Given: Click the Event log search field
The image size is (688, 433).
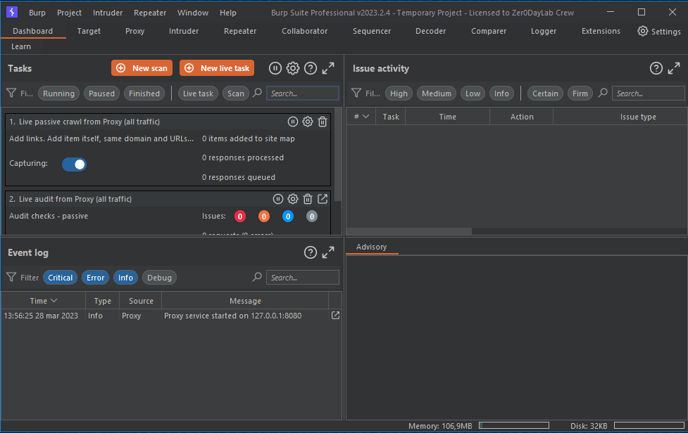Looking at the screenshot, I should [x=302, y=277].
